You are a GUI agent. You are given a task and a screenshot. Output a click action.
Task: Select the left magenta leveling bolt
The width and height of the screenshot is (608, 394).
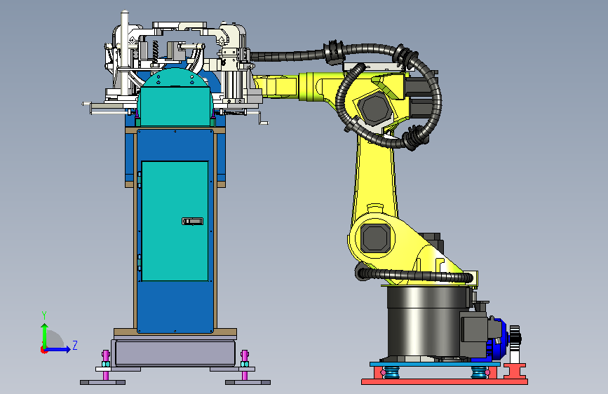pos(105,365)
